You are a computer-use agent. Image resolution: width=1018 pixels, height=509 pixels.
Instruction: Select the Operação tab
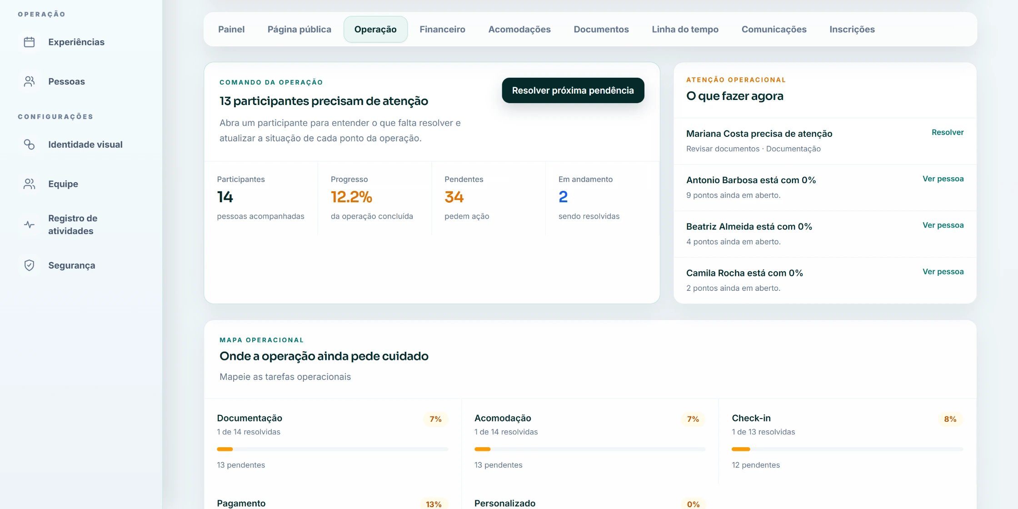pyautogui.click(x=375, y=30)
